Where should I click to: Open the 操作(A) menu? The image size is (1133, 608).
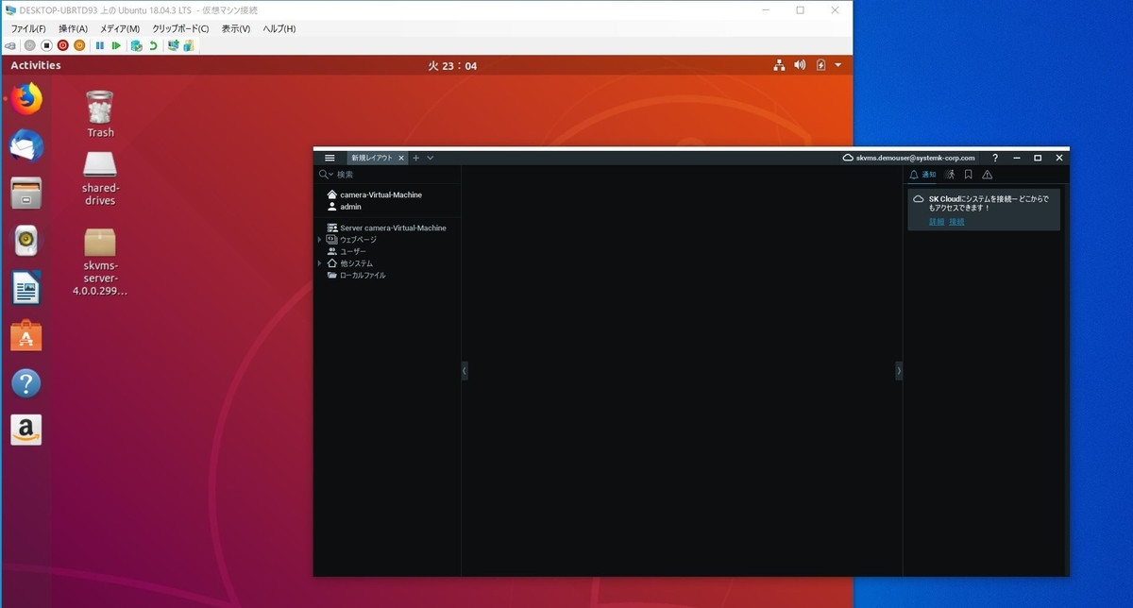(73, 29)
